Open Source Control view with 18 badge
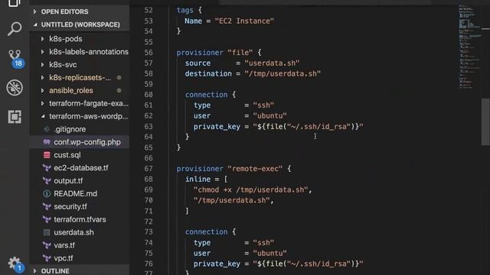490x275 pixels. (x=15, y=58)
